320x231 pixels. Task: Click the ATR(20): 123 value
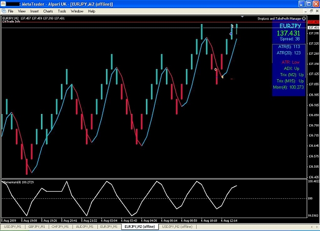tap(289, 53)
